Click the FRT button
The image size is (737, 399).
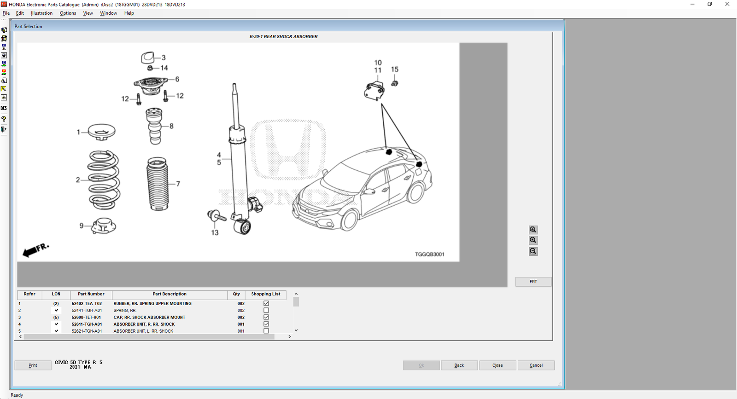coord(533,282)
